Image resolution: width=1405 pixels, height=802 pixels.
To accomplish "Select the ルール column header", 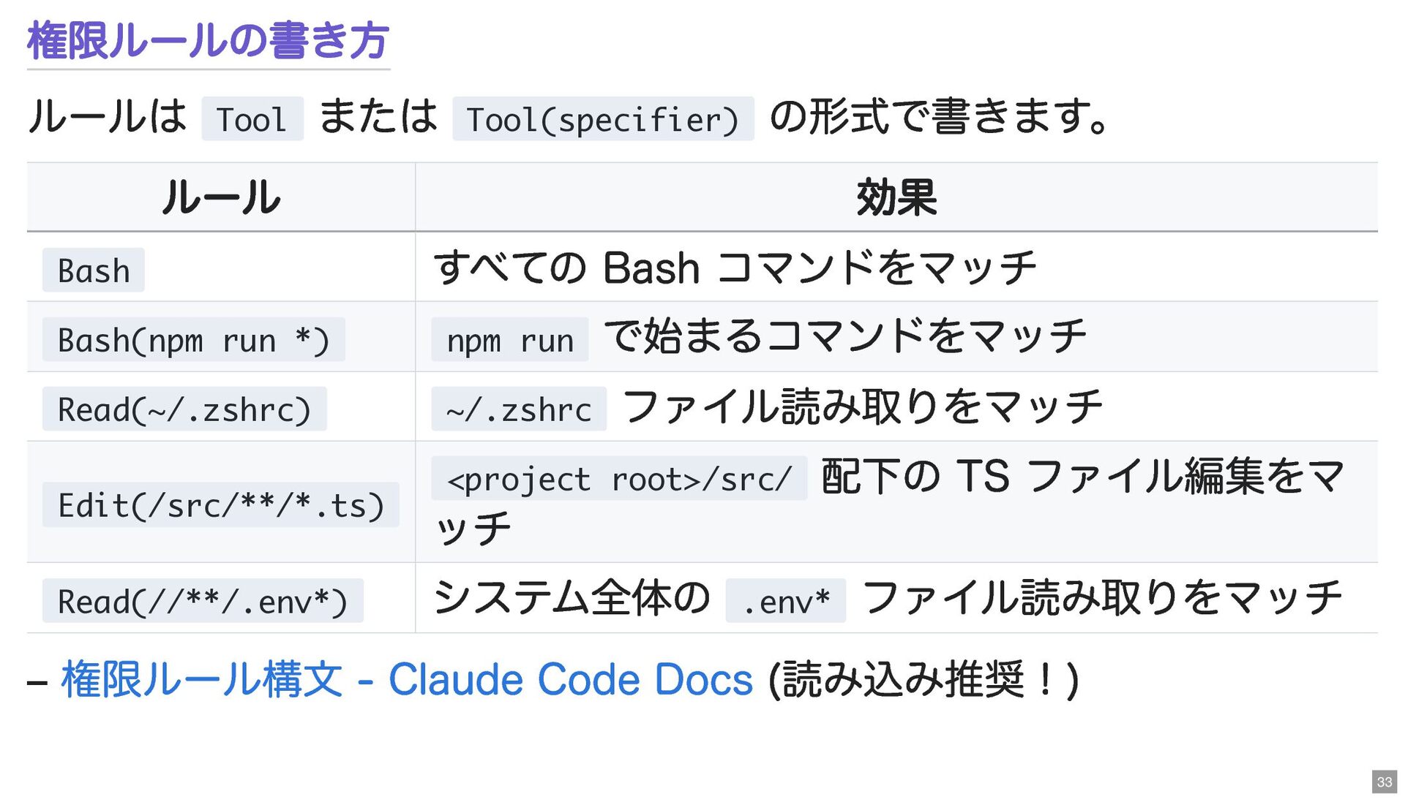I will (x=220, y=197).
